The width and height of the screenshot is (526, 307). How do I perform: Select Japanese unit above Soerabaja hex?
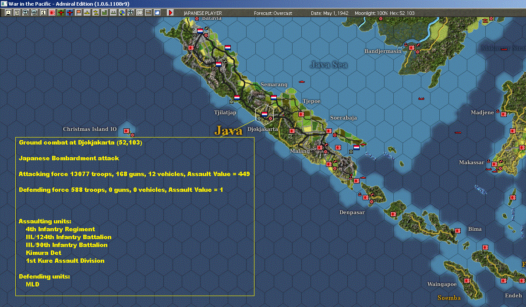pos(328,131)
